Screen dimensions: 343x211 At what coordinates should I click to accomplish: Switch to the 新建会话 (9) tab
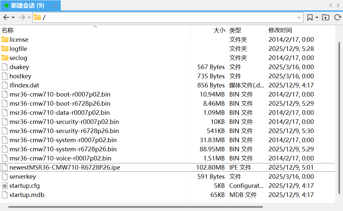(27, 6)
